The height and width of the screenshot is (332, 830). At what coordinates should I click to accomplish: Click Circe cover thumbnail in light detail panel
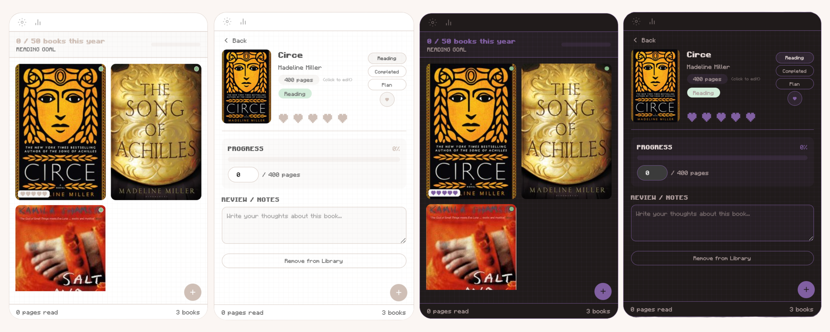tap(246, 86)
